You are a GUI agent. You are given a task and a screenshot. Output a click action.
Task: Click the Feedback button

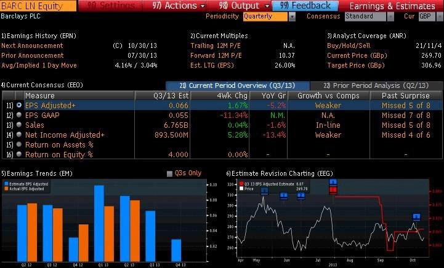[x=305, y=6]
